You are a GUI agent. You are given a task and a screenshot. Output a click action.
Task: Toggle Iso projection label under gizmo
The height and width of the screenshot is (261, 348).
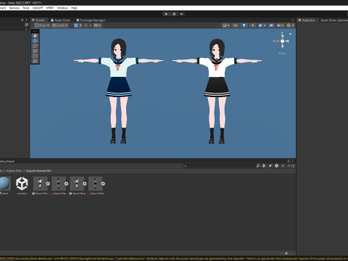point(282,54)
